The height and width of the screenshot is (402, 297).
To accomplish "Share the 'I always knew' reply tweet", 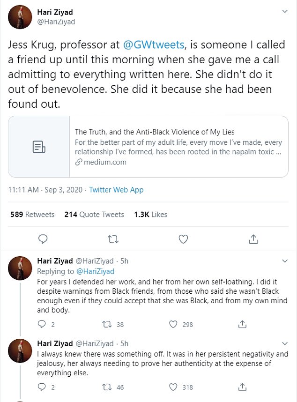I will (x=242, y=387).
